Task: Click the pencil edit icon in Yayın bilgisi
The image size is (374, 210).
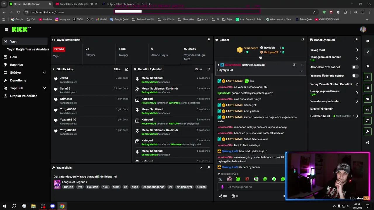Action: pos(201,168)
